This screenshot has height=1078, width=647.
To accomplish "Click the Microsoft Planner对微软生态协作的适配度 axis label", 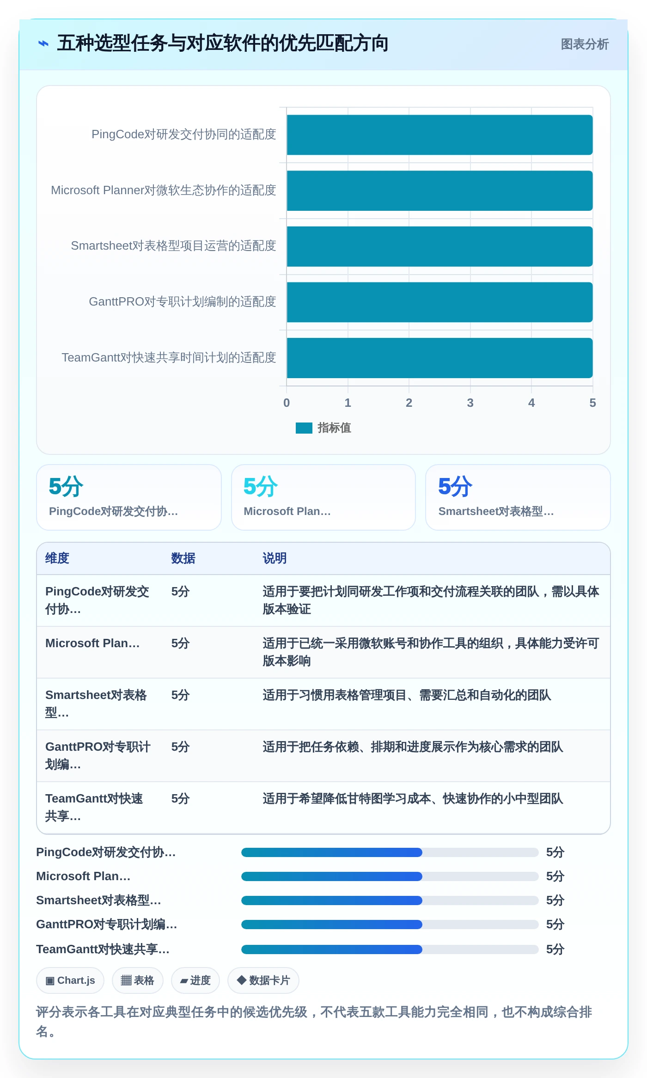I will point(164,190).
